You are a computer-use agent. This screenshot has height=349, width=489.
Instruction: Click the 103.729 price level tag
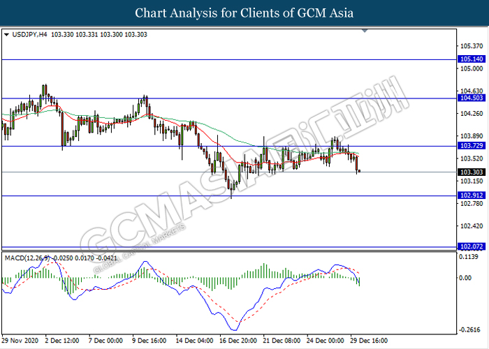click(469, 146)
